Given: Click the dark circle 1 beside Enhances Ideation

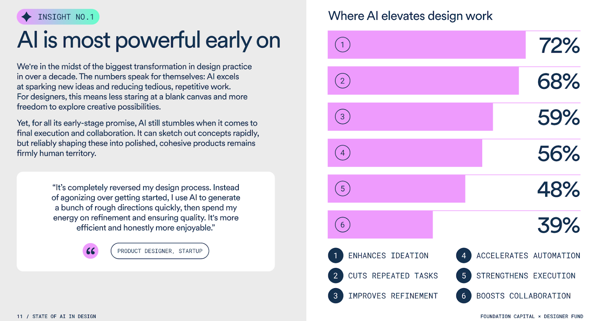Looking at the screenshot, I should pos(335,256).
